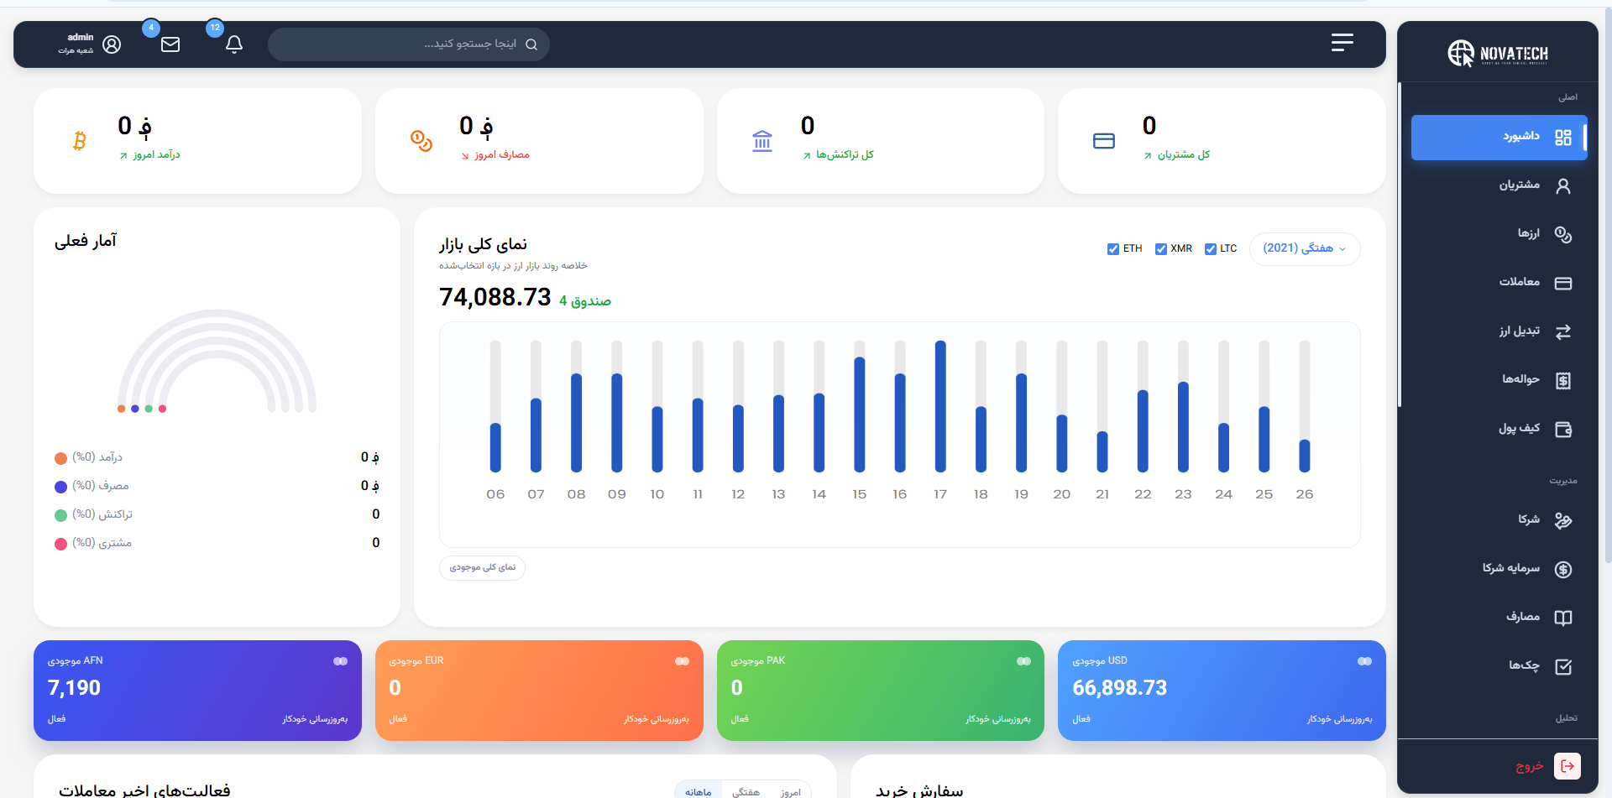Screen dimensions: 1612x798
Task: Click the pink مشتری legend dot
Action: 60,544
